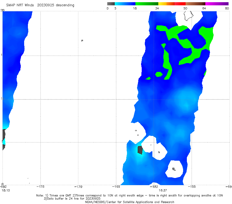Screen dimensions: 232x204
Task: Click the magenta 64-80 segment of the color bar
Action: (217, 4)
